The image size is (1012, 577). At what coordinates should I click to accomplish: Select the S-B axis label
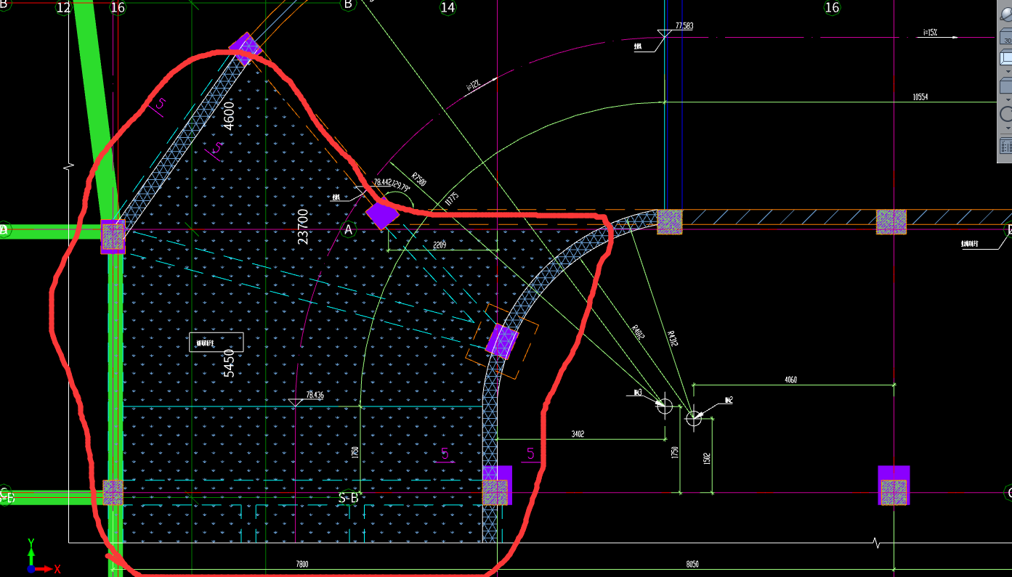(x=348, y=498)
